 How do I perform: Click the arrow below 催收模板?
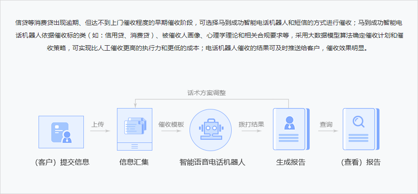point(170,131)
